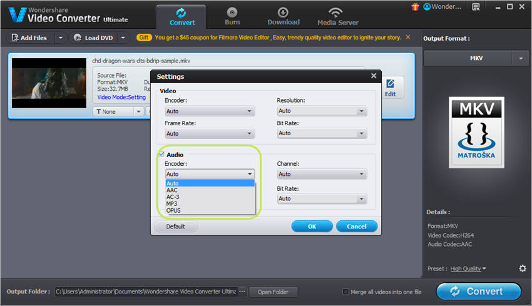532x306 pixels.
Task: Choose AC-3 audio encoder
Action: [210, 196]
